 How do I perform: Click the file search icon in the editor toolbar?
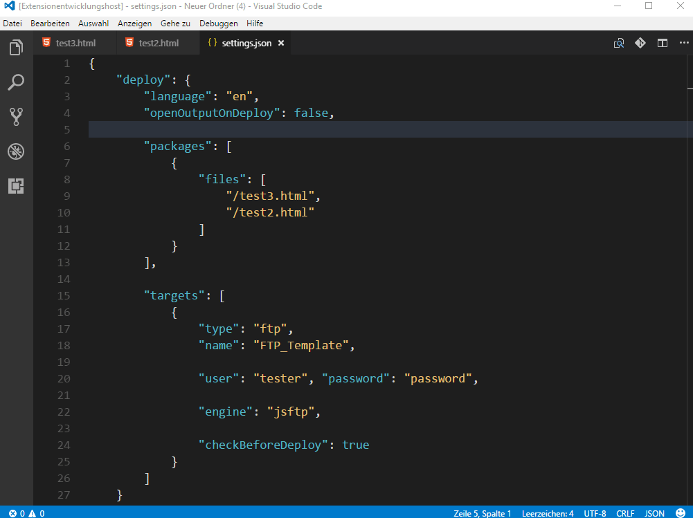point(618,42)
